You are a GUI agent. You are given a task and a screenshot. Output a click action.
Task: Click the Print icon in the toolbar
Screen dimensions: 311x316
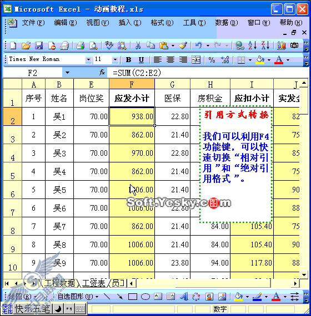(80, 45)
